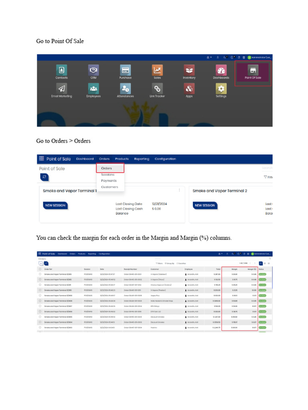Open Configuration menu in the dashboard navbar

coord(165,159)
